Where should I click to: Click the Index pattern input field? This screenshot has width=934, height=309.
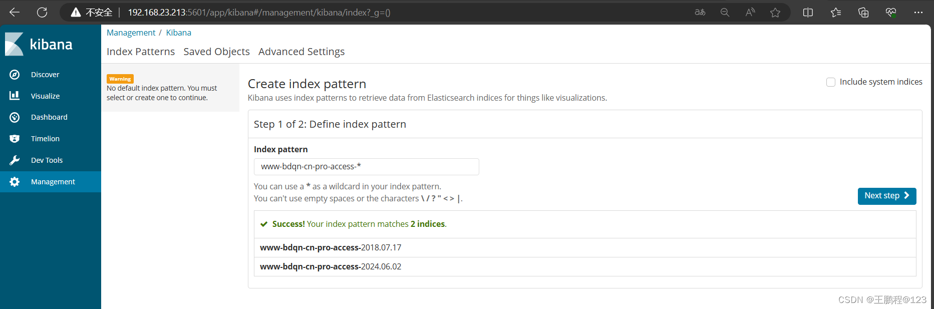366,167
